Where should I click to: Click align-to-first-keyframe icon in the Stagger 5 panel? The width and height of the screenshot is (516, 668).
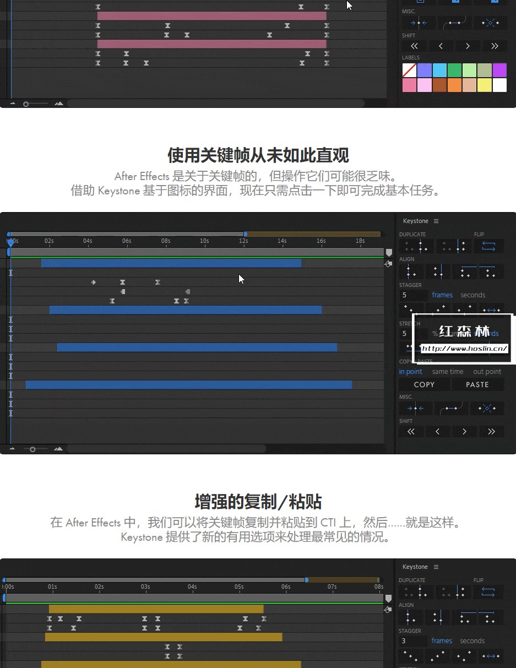click(411, 271)
